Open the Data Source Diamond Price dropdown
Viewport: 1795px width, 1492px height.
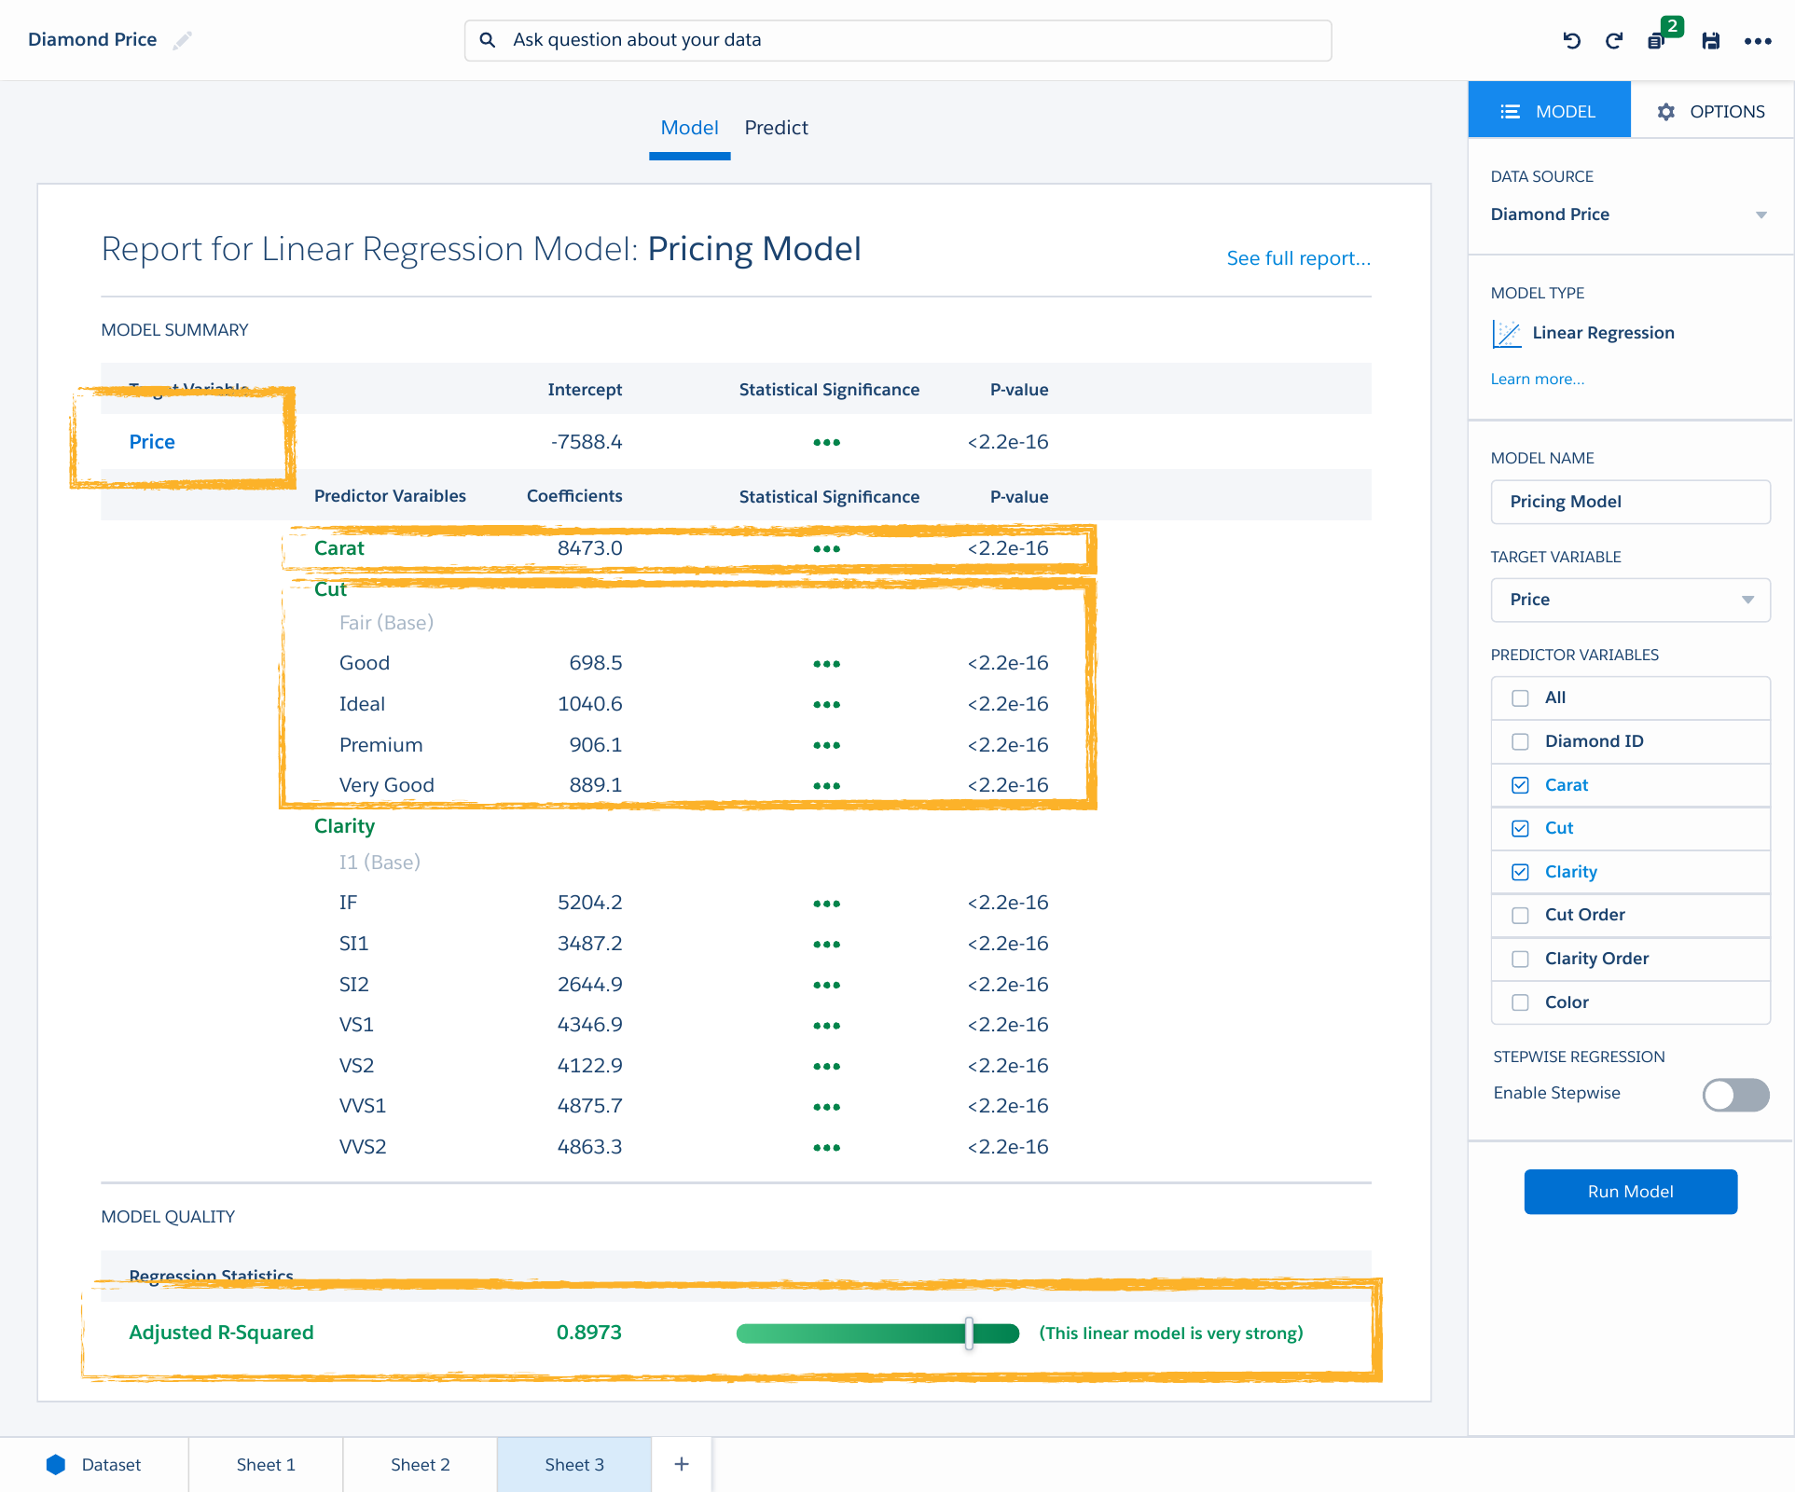click(x=1629, y=214)
